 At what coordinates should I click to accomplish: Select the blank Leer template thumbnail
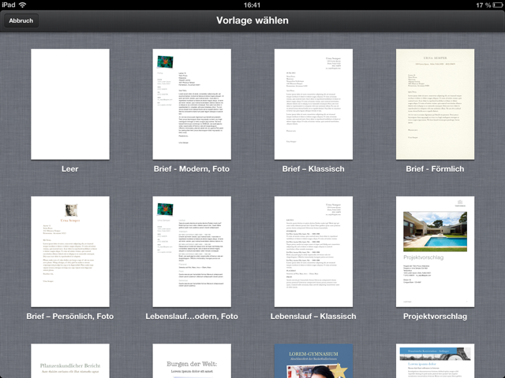click(x=69, y=104)
